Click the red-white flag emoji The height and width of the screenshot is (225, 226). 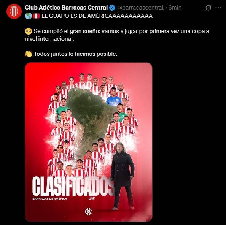(36, 16)
